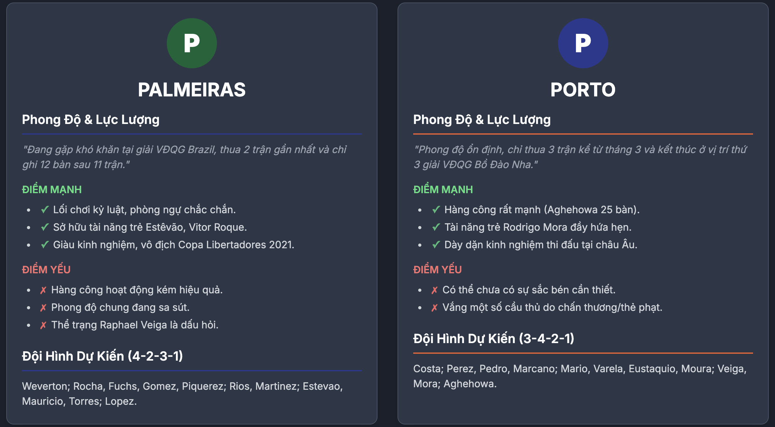Viewport: 775px width, 427px height.
Task: Click the blue Porto P logo circle
Action: [583, 43]
